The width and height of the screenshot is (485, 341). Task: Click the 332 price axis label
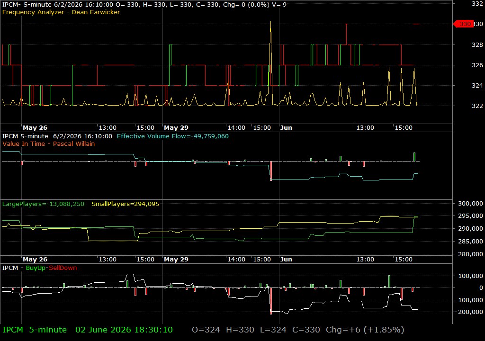point(477,4)
